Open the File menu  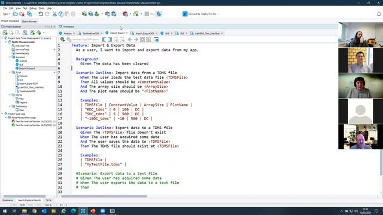coord(5,8)
